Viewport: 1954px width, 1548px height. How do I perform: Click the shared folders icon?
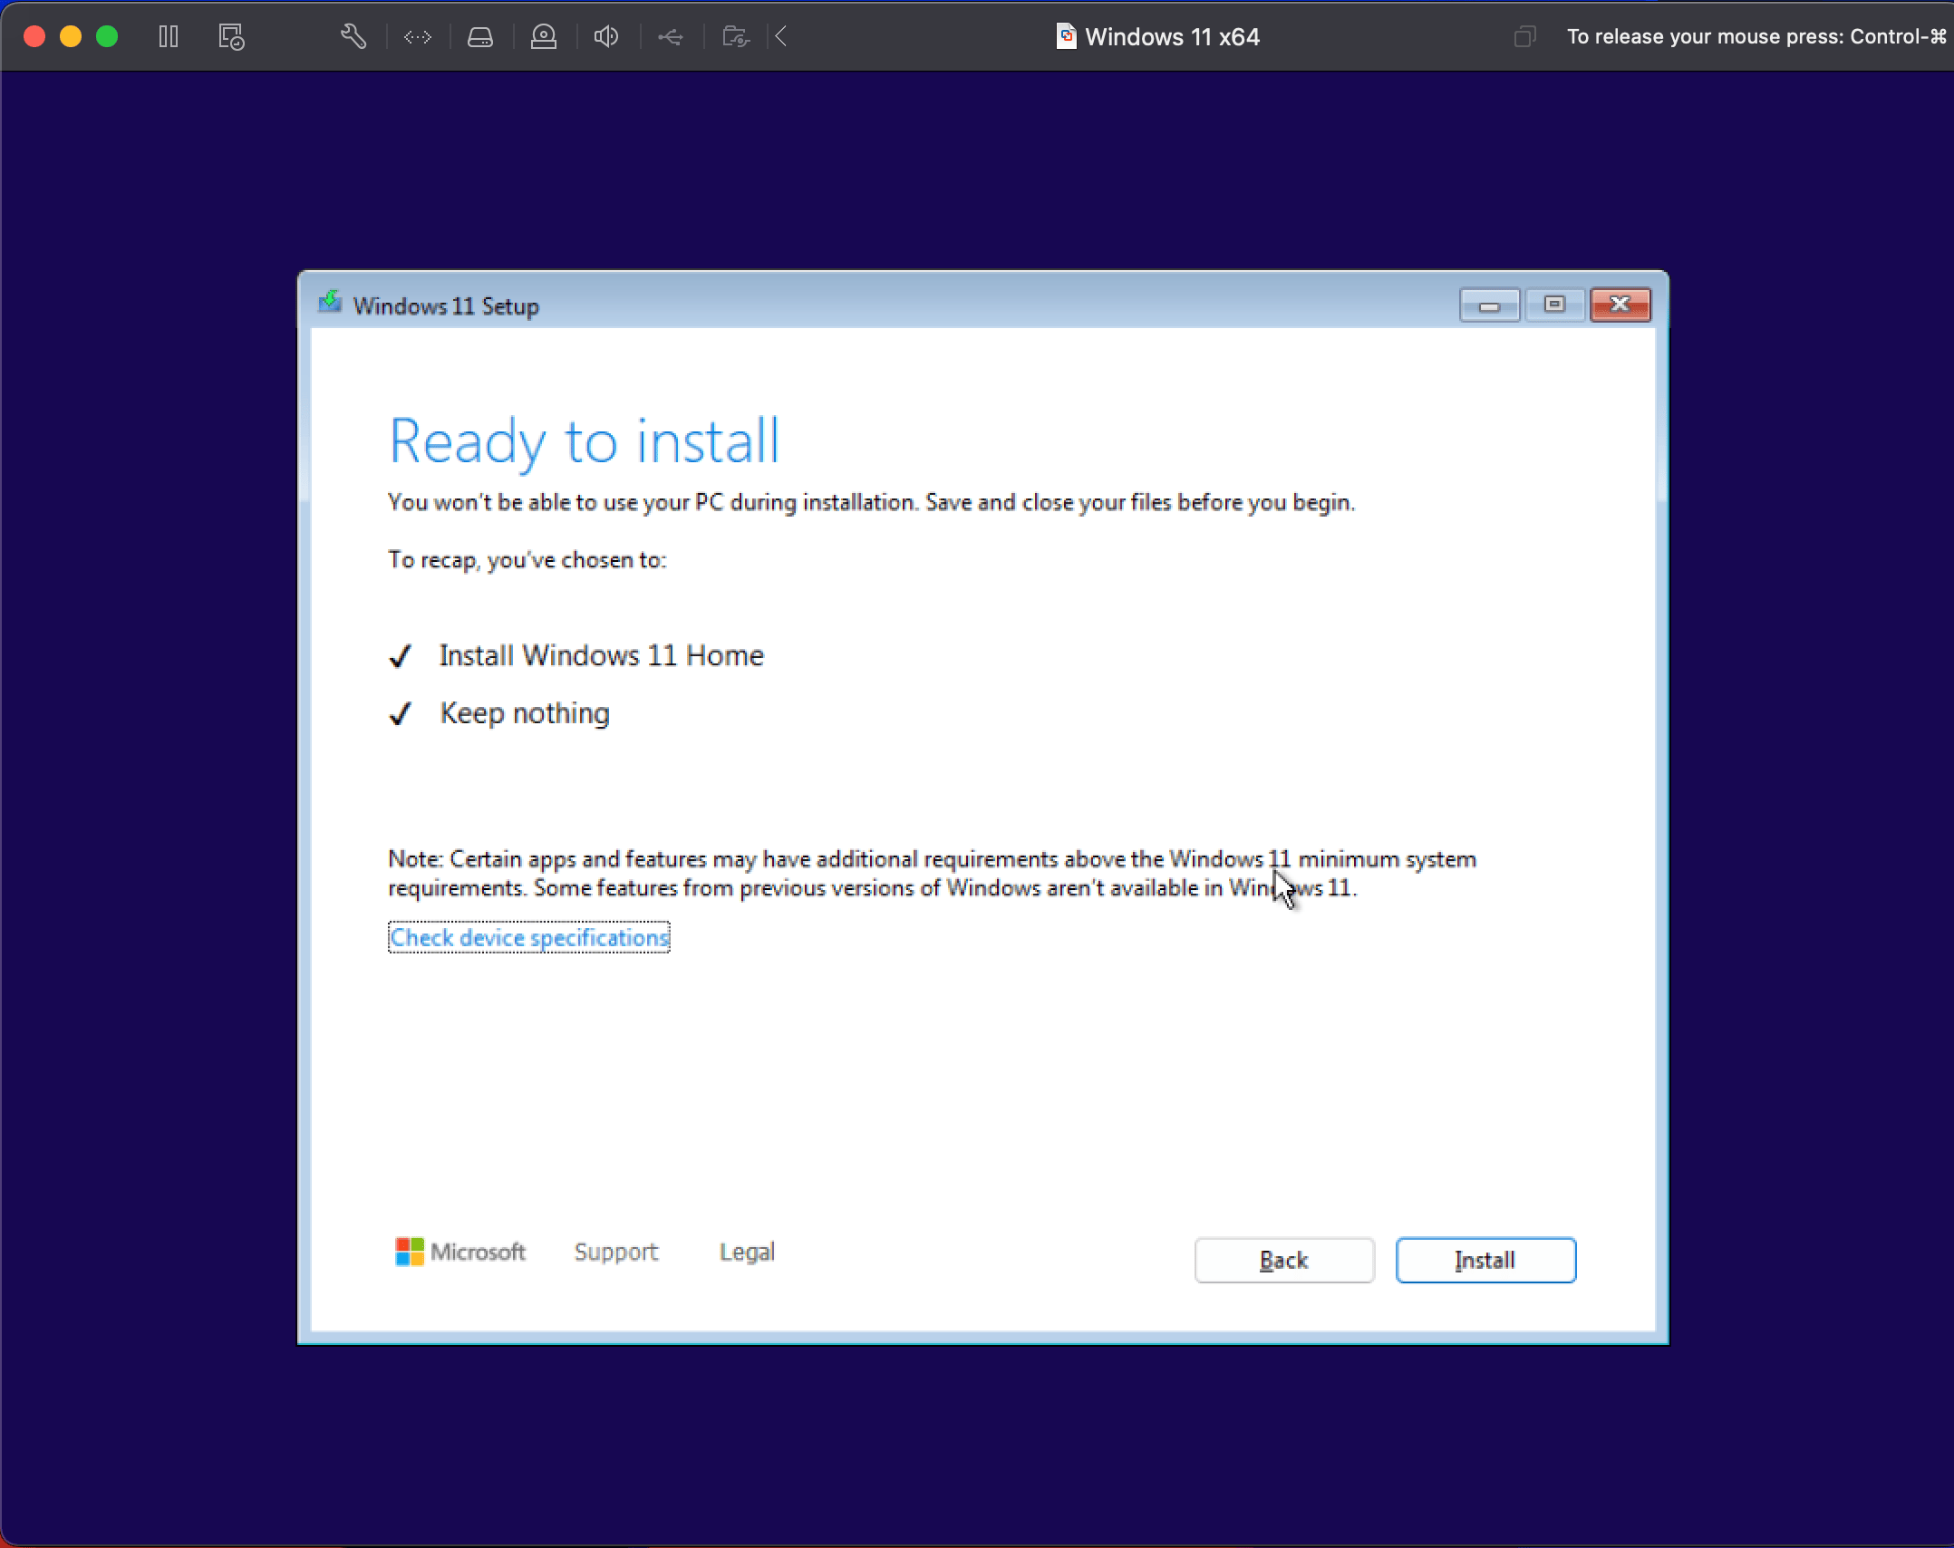coord(735,36)
